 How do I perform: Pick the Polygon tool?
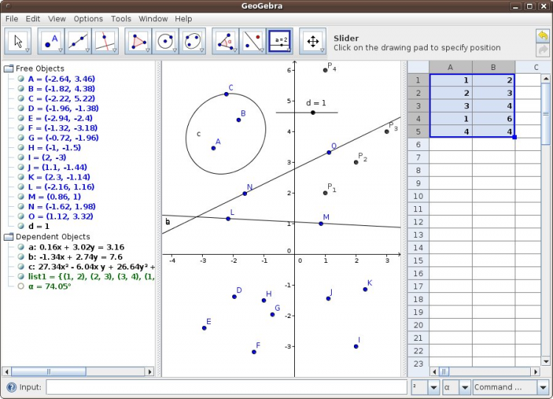coord(138,42)
